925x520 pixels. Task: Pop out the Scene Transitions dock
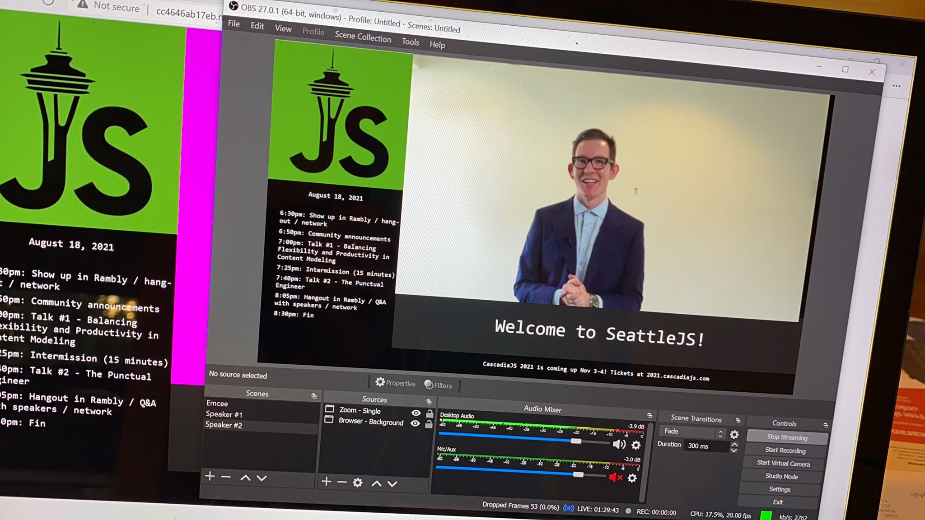pos(738,421)
